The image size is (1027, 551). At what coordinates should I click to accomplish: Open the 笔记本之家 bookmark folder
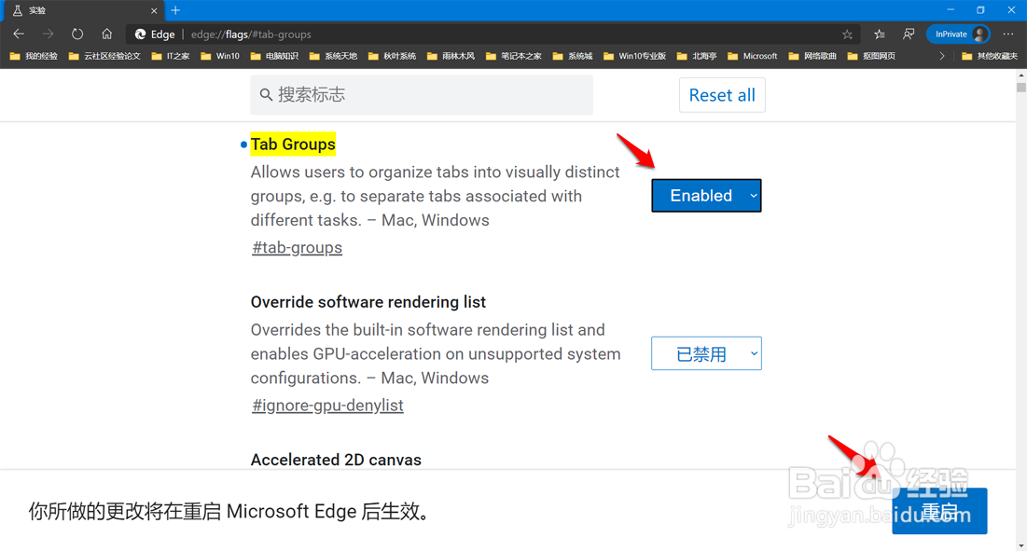coord(514,56)
